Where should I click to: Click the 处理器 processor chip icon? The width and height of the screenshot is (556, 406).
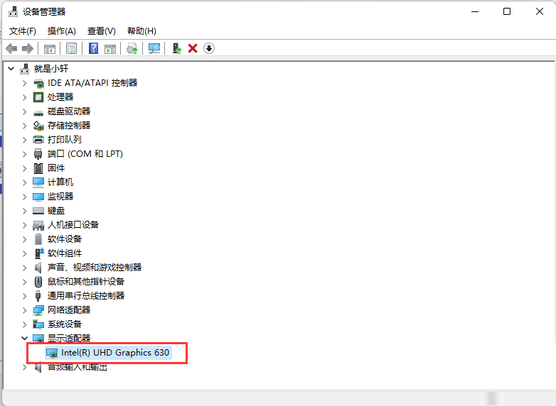coord(38,97)
